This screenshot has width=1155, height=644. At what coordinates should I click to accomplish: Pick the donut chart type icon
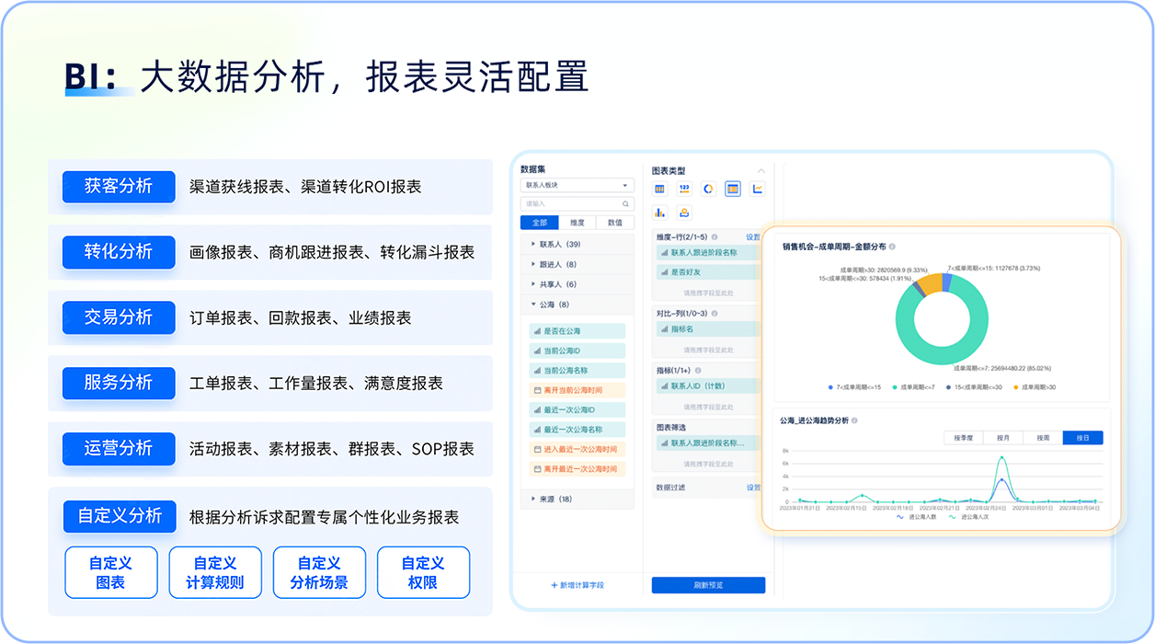[x=708, y=189]
